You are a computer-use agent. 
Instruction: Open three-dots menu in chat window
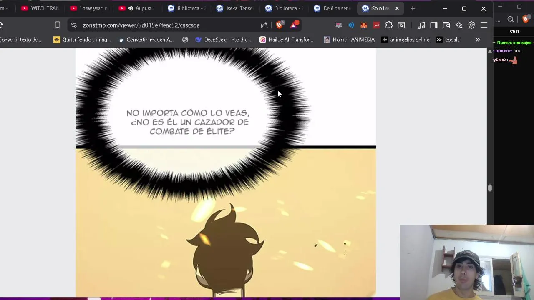[x=498, y=20]
